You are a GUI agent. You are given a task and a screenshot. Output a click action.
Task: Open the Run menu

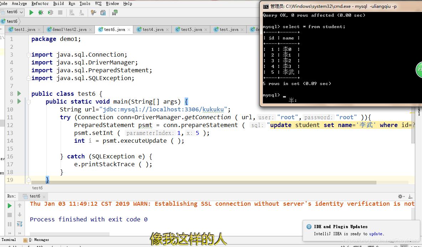(x=72, y=4)
